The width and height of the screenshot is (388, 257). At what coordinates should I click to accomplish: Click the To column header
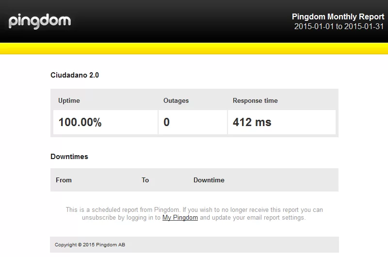tap(145, 180)
